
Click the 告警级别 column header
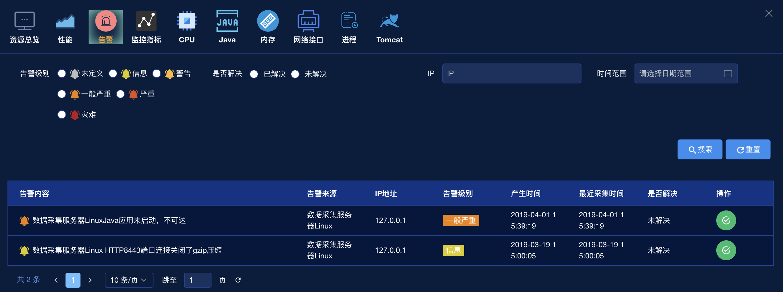coord(458,194)
